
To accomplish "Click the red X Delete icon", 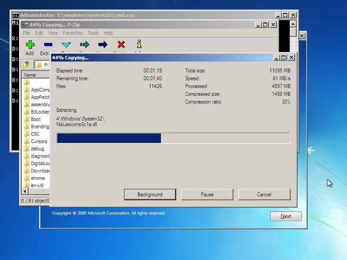I will coord(121,45).
